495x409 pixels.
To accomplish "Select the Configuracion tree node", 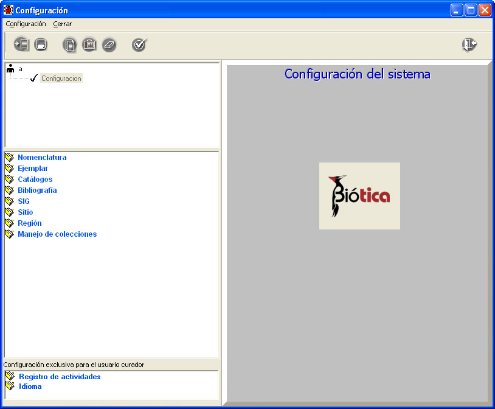I will (61, 79).
